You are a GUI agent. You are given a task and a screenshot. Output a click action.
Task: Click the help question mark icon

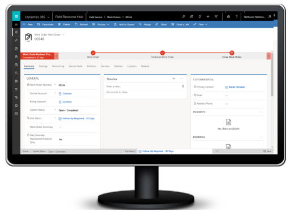tap(236, 17)
